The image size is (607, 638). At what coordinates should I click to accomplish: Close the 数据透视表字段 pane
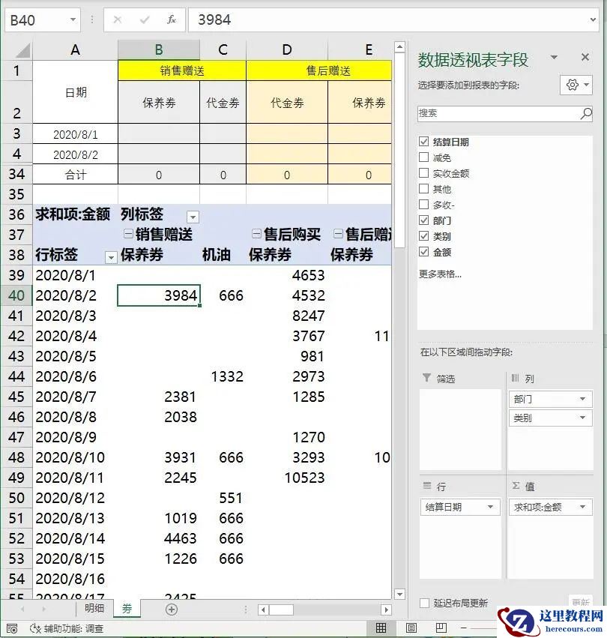point(585,57)
